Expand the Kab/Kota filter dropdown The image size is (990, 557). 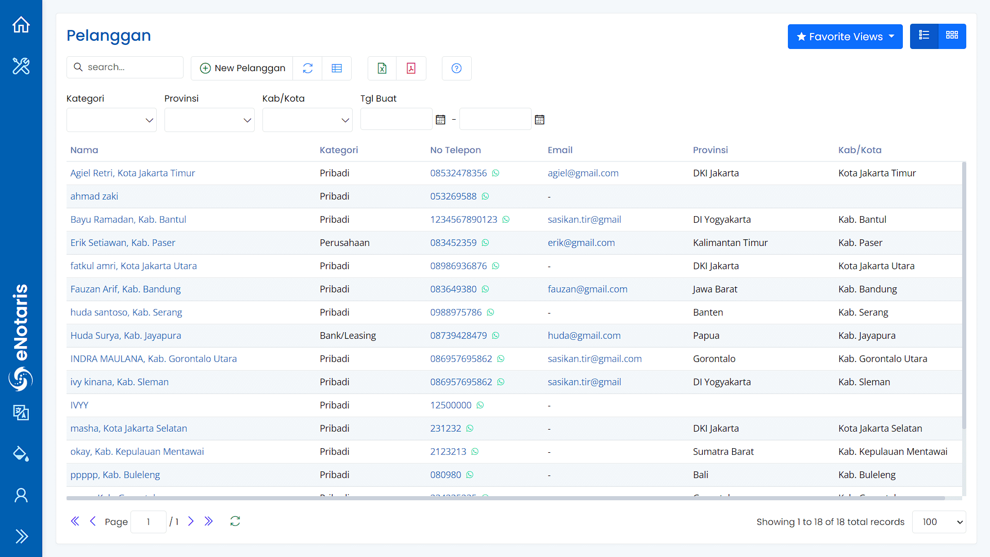[307, 120]
